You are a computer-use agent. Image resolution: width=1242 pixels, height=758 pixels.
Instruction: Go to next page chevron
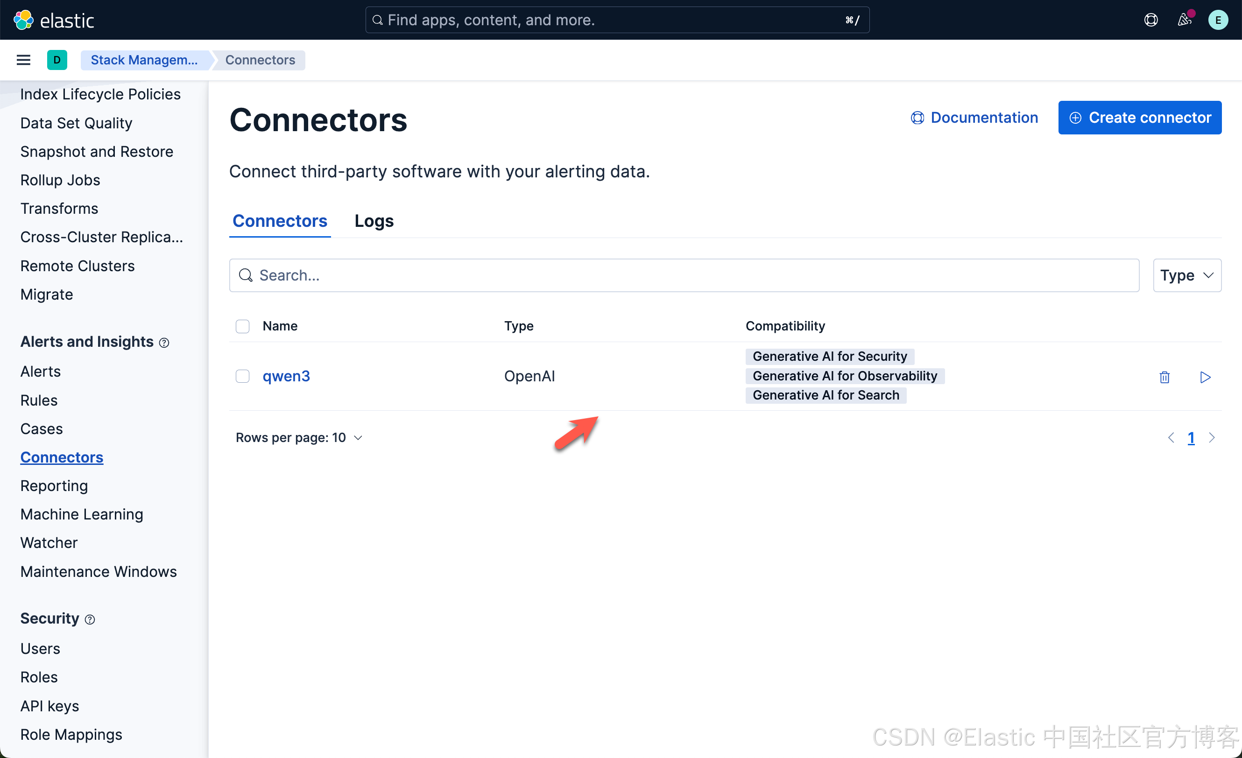[1212, 437]
